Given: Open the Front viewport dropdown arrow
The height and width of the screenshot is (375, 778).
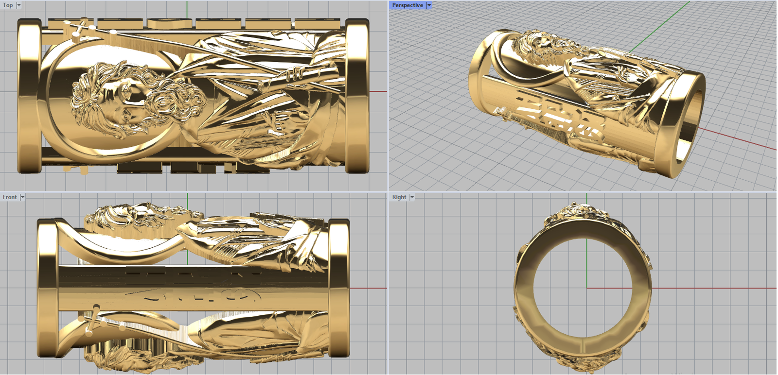Looking at the screenshot, I should tap(22, 197).
